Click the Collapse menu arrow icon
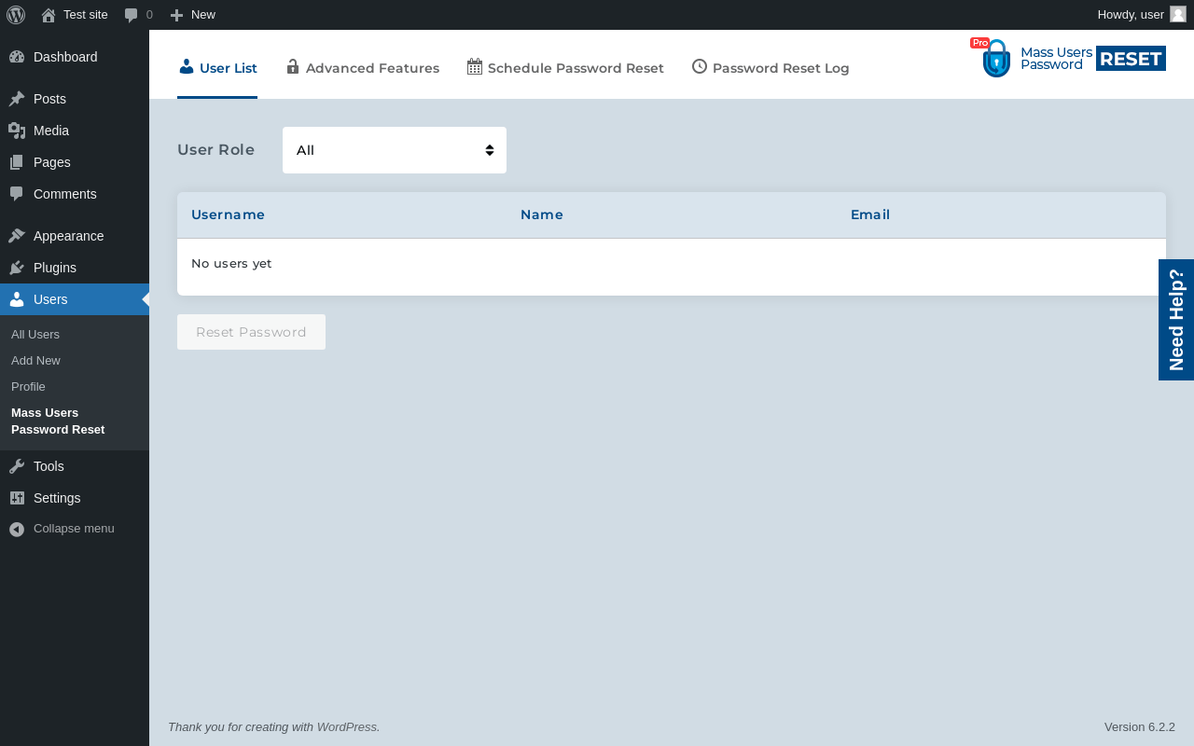The height and width of the screenshot is (746, 1194). pos(17,529)
